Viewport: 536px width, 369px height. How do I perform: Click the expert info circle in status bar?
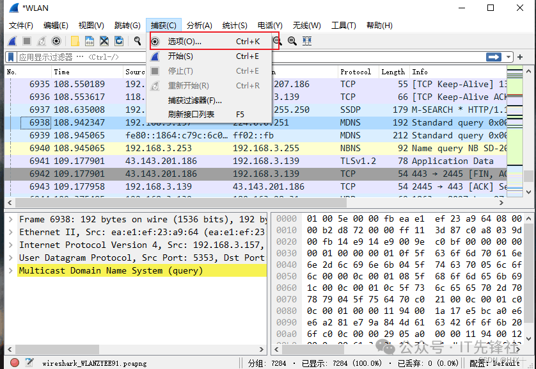pyautogui.click(x=14, y=363)
